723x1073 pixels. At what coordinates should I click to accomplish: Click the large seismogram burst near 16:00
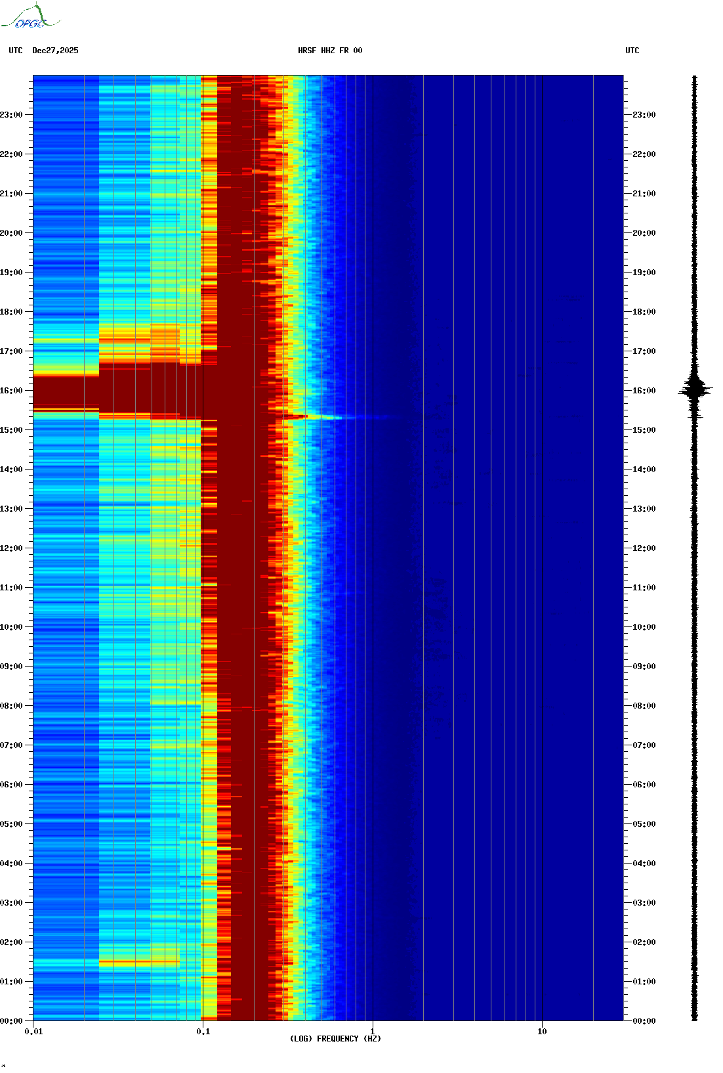pos(695,389)
